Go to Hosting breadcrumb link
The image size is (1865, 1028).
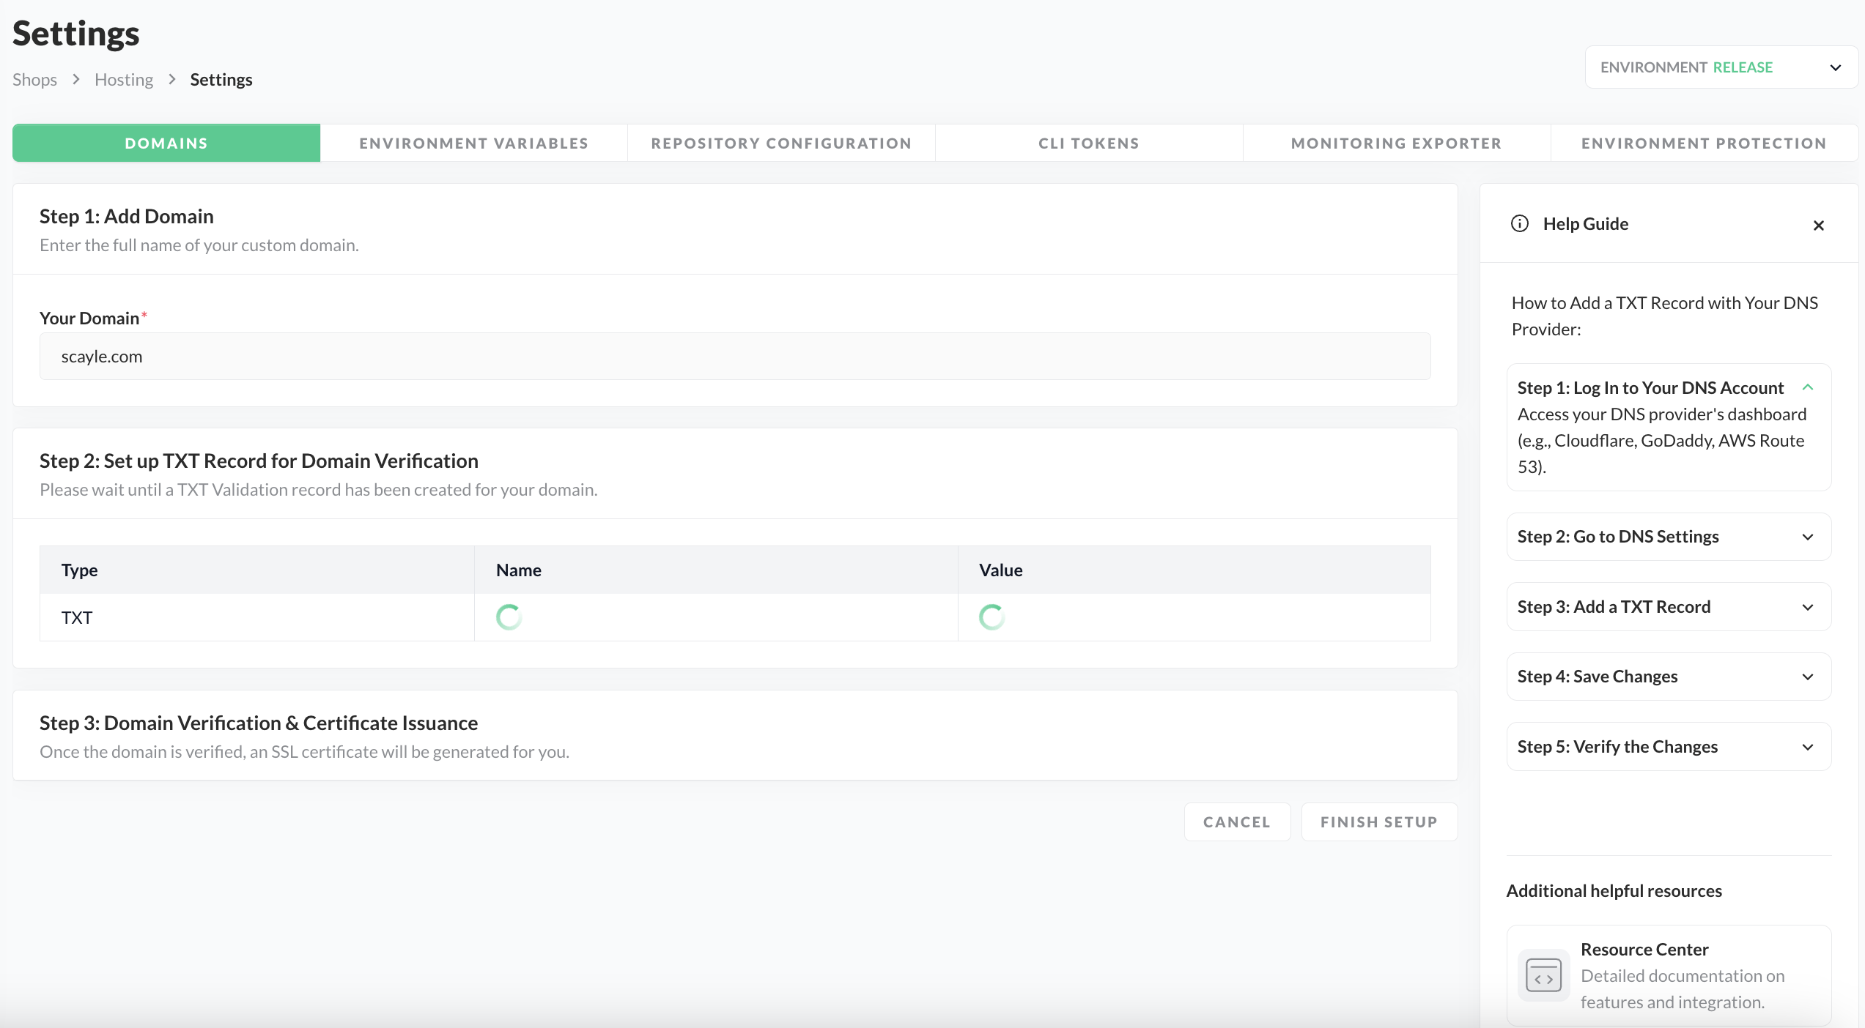click(124, 79)
